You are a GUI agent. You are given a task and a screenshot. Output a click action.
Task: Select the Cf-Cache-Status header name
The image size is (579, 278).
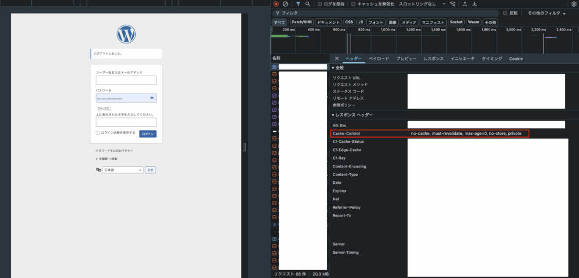click(x=348, y=142)
